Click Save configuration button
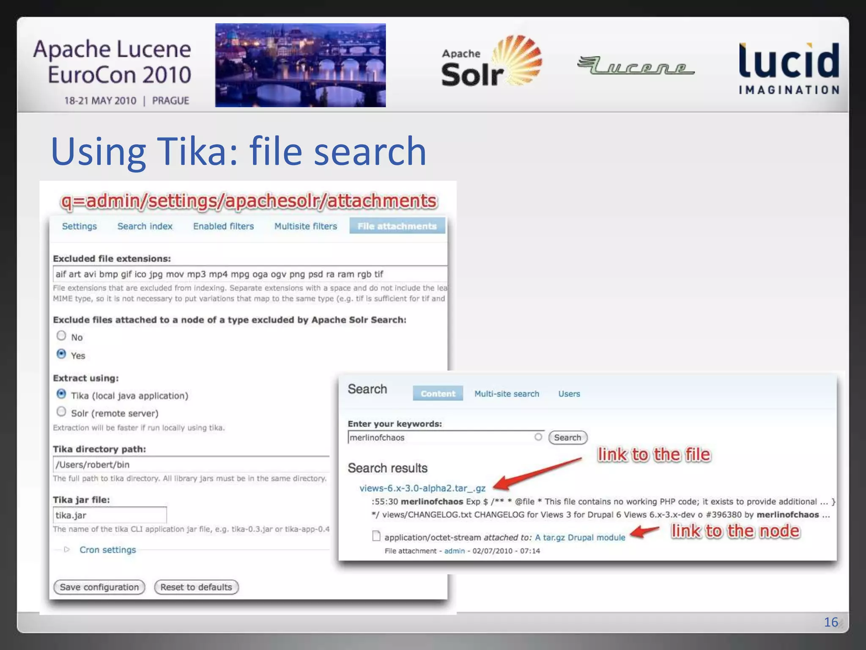This screenshot has width=866, height=650. [99, 587]
